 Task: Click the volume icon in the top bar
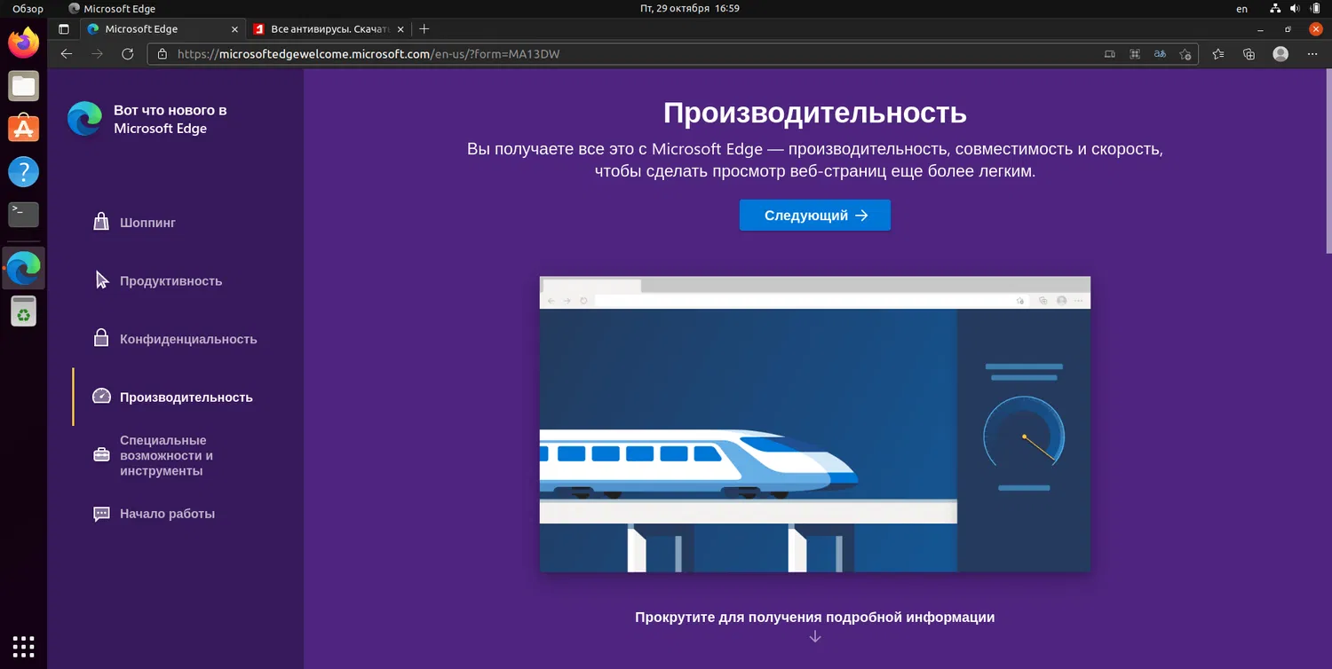(1296, 9)
